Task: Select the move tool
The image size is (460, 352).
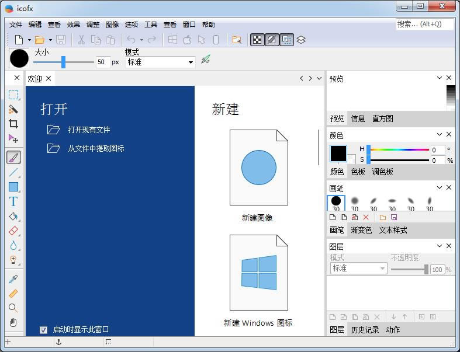Action: [x=13, y=138]
